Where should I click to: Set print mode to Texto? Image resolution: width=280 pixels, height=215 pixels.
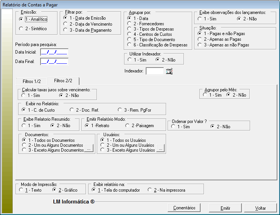[x=21, y=190]
